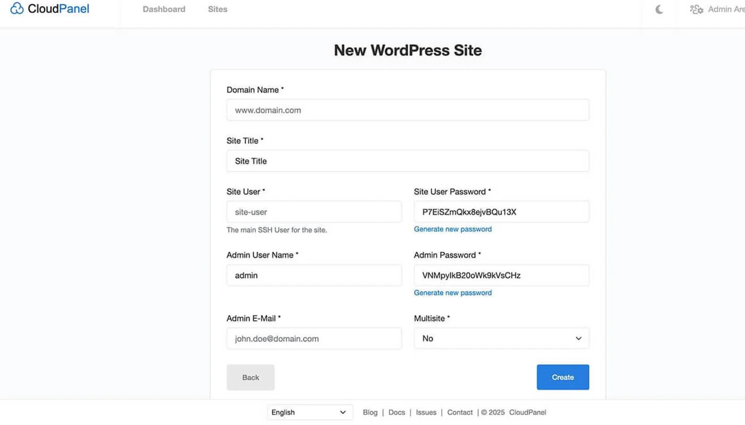This screenshot has height=425, width=745.
Task: Click the Create button
Action: coord(562,377)
